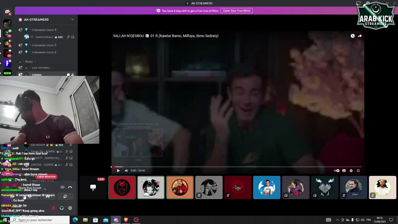Expand the AK-STREAMERS server menu chevron
This screenshot has width=398, height=224.
(72, 20)
